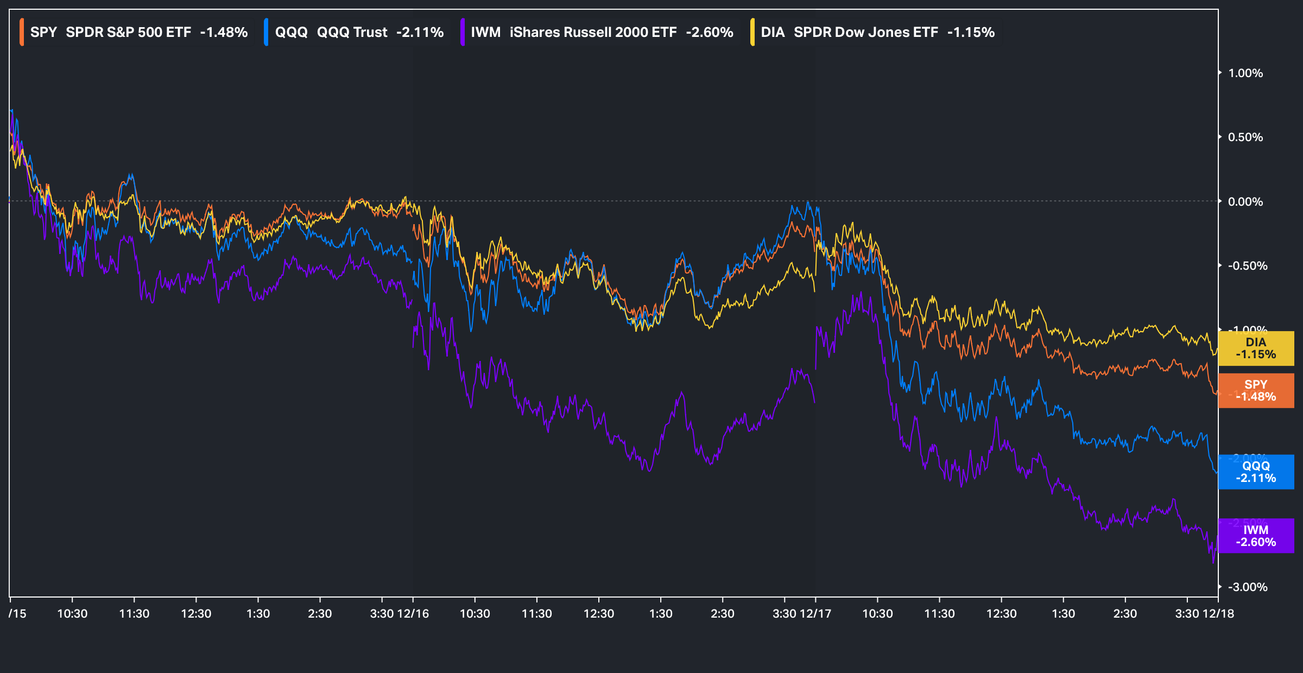1303x673 pixels.
Task: Click the purple IWM color bar in legend
Action: 462,32
